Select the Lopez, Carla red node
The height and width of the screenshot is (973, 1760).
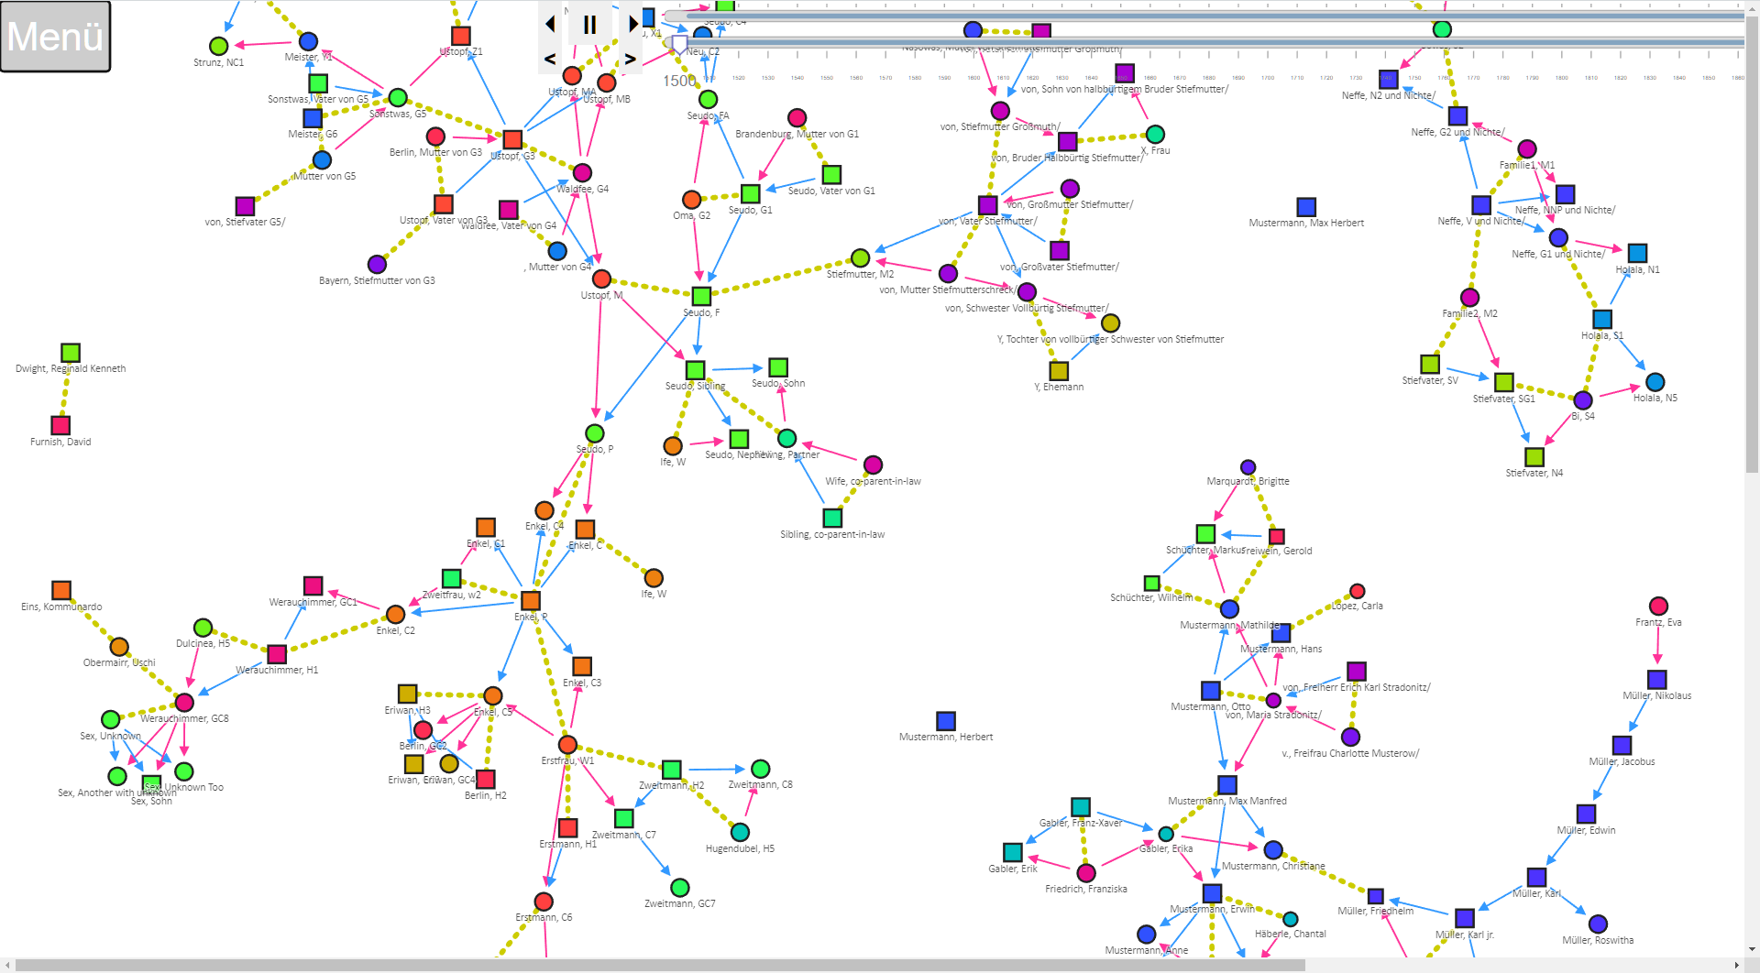tap(1358, 591)
